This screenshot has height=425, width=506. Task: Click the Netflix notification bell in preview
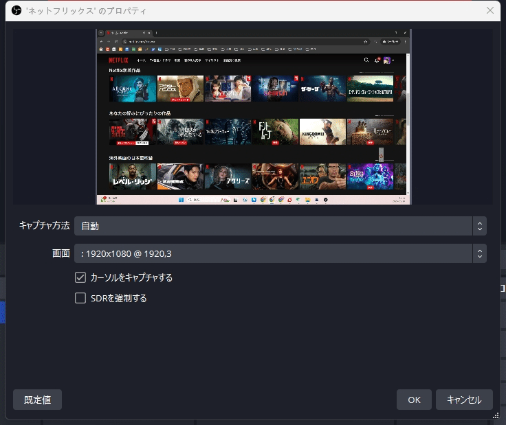(x=377, y=60)
